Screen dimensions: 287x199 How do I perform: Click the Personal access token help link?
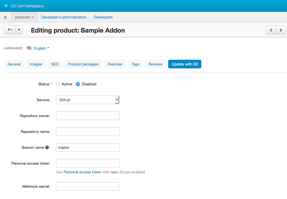(x=82, y=172)
